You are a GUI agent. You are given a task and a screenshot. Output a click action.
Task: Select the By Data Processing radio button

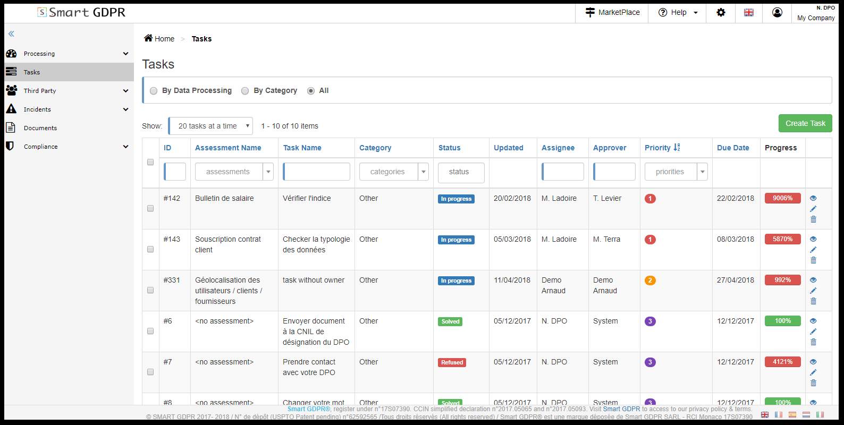pyautogui.click(x=154, y=91)
